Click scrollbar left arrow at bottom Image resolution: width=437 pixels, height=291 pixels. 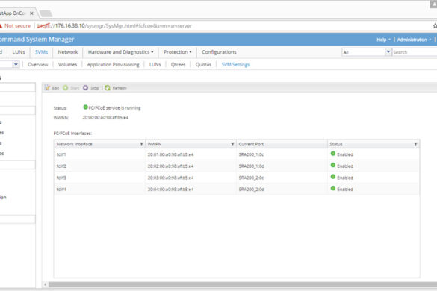click(45, 284)
